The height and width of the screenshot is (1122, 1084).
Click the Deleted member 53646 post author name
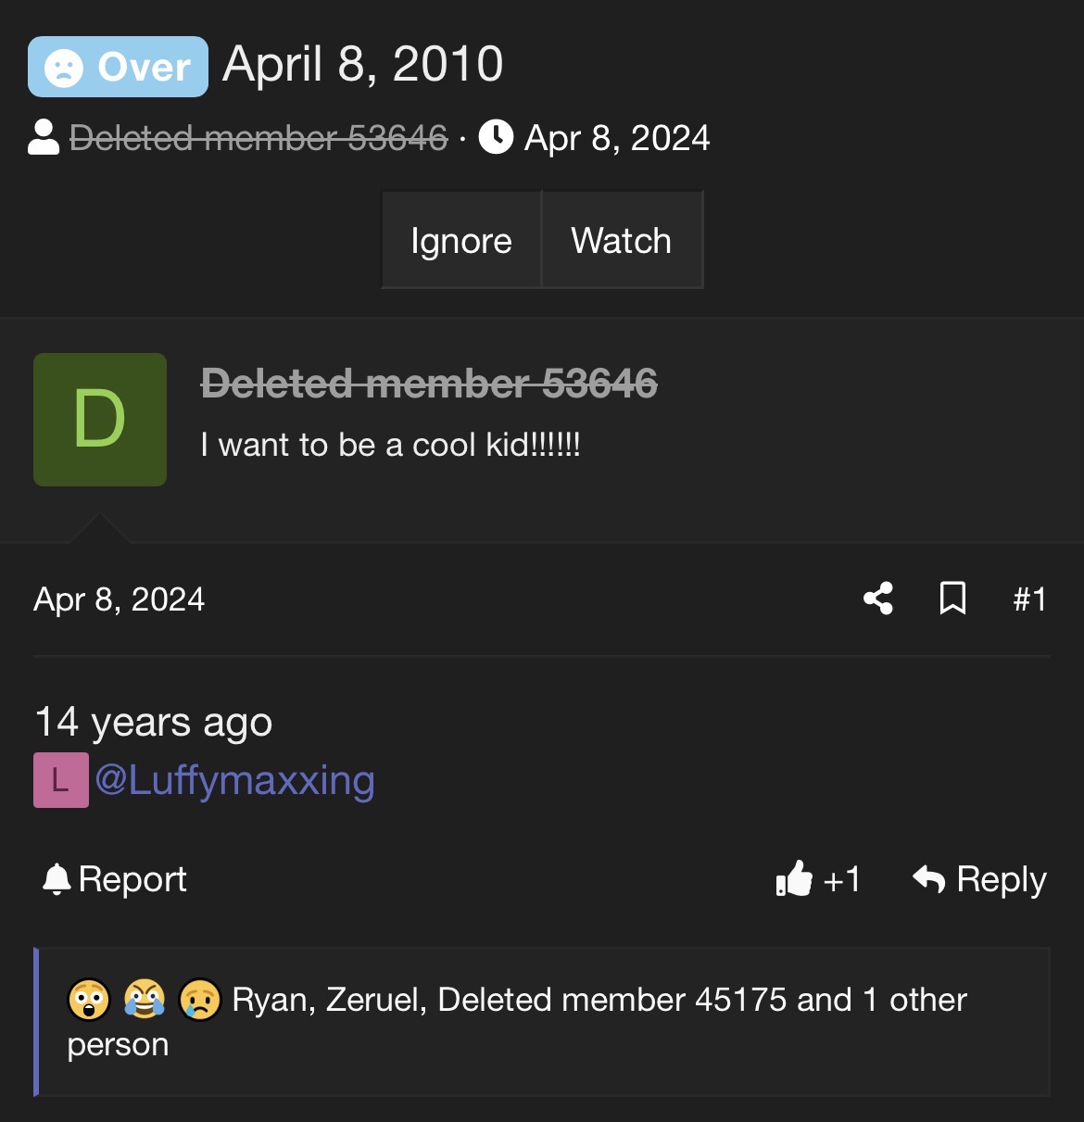(429, 383)
